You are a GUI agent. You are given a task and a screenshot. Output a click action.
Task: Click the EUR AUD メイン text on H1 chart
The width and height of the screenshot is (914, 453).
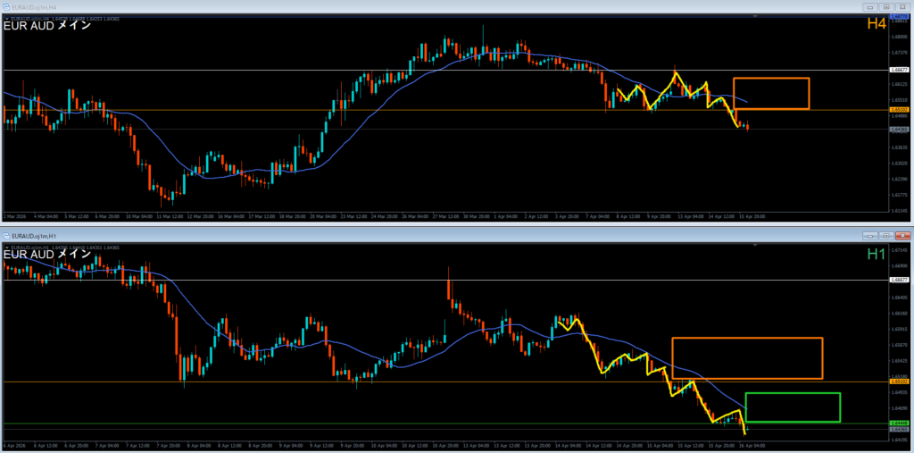(x=47, y=254)
